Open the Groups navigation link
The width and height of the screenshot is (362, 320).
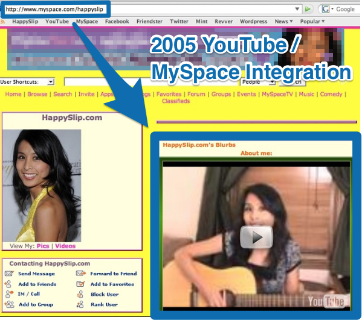click(221, 94)
